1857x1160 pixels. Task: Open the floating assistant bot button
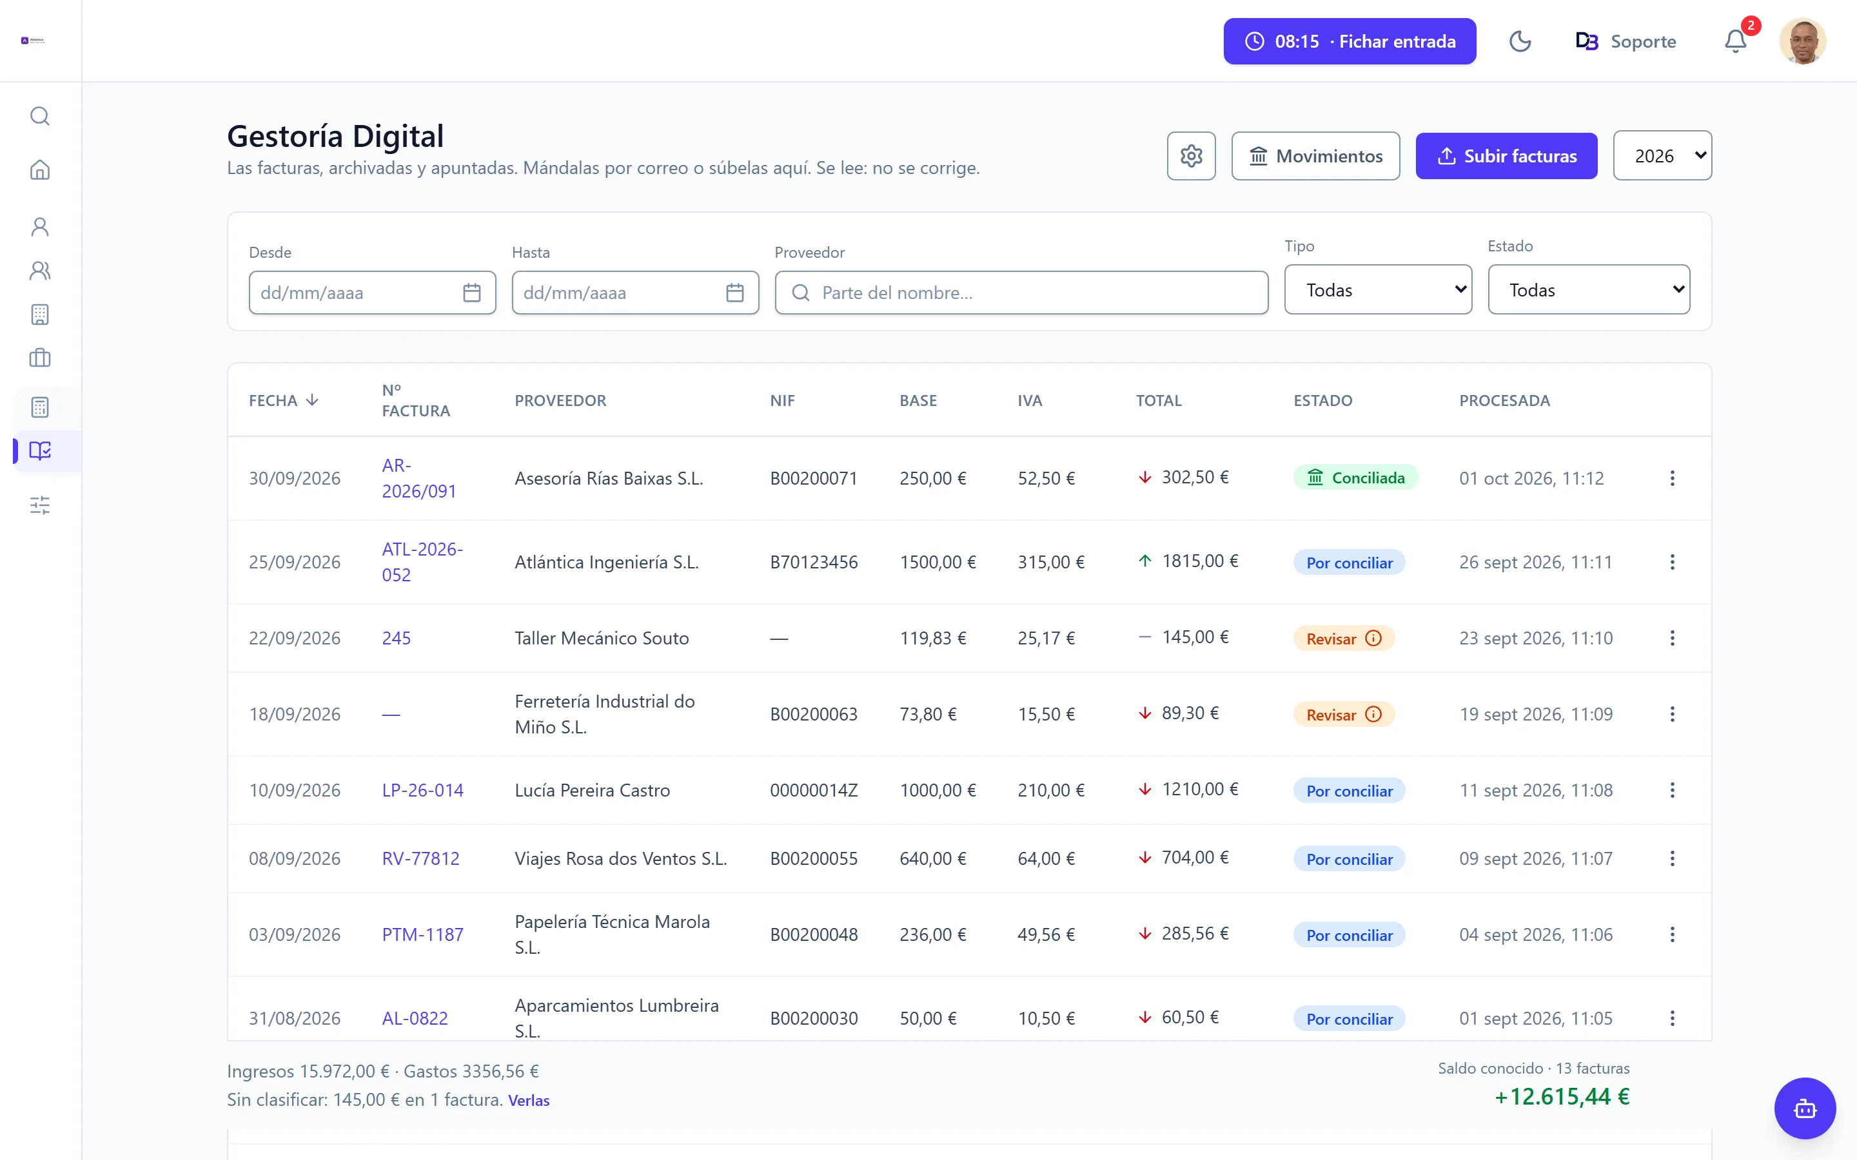(1805, 1108)
